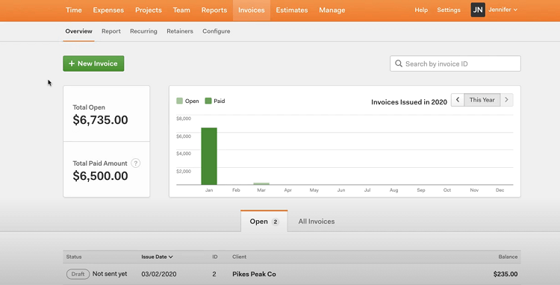Open the Configure sub-tab
This screenshot has width=560, height=285.
click(216, 31)
